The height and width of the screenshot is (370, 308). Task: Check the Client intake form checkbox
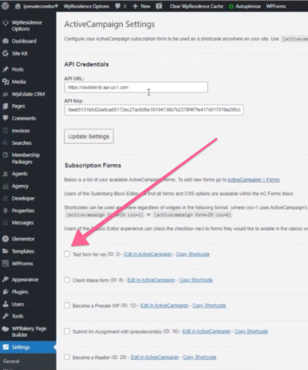(67, 280)
